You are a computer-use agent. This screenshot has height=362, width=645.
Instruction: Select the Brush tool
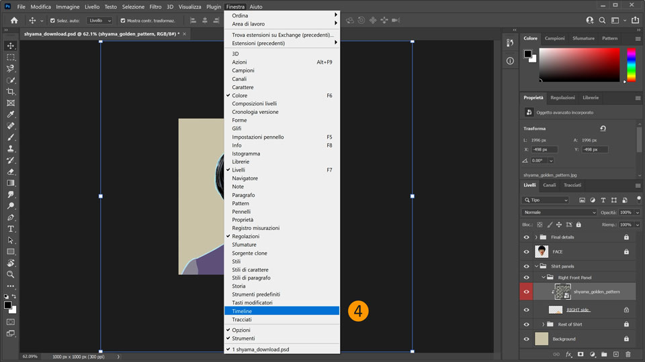[x=11, y=137]
